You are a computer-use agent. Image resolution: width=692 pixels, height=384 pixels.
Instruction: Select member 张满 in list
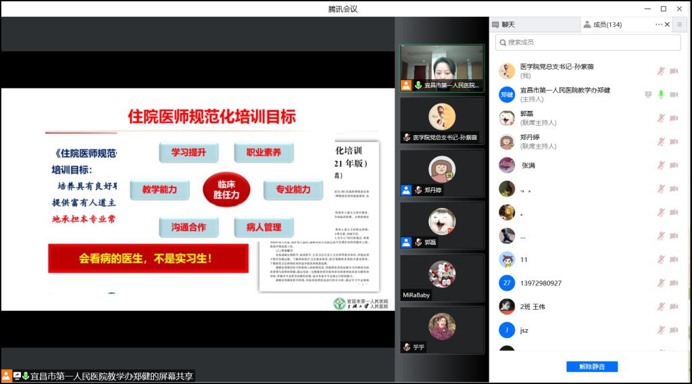click(589, 165)
